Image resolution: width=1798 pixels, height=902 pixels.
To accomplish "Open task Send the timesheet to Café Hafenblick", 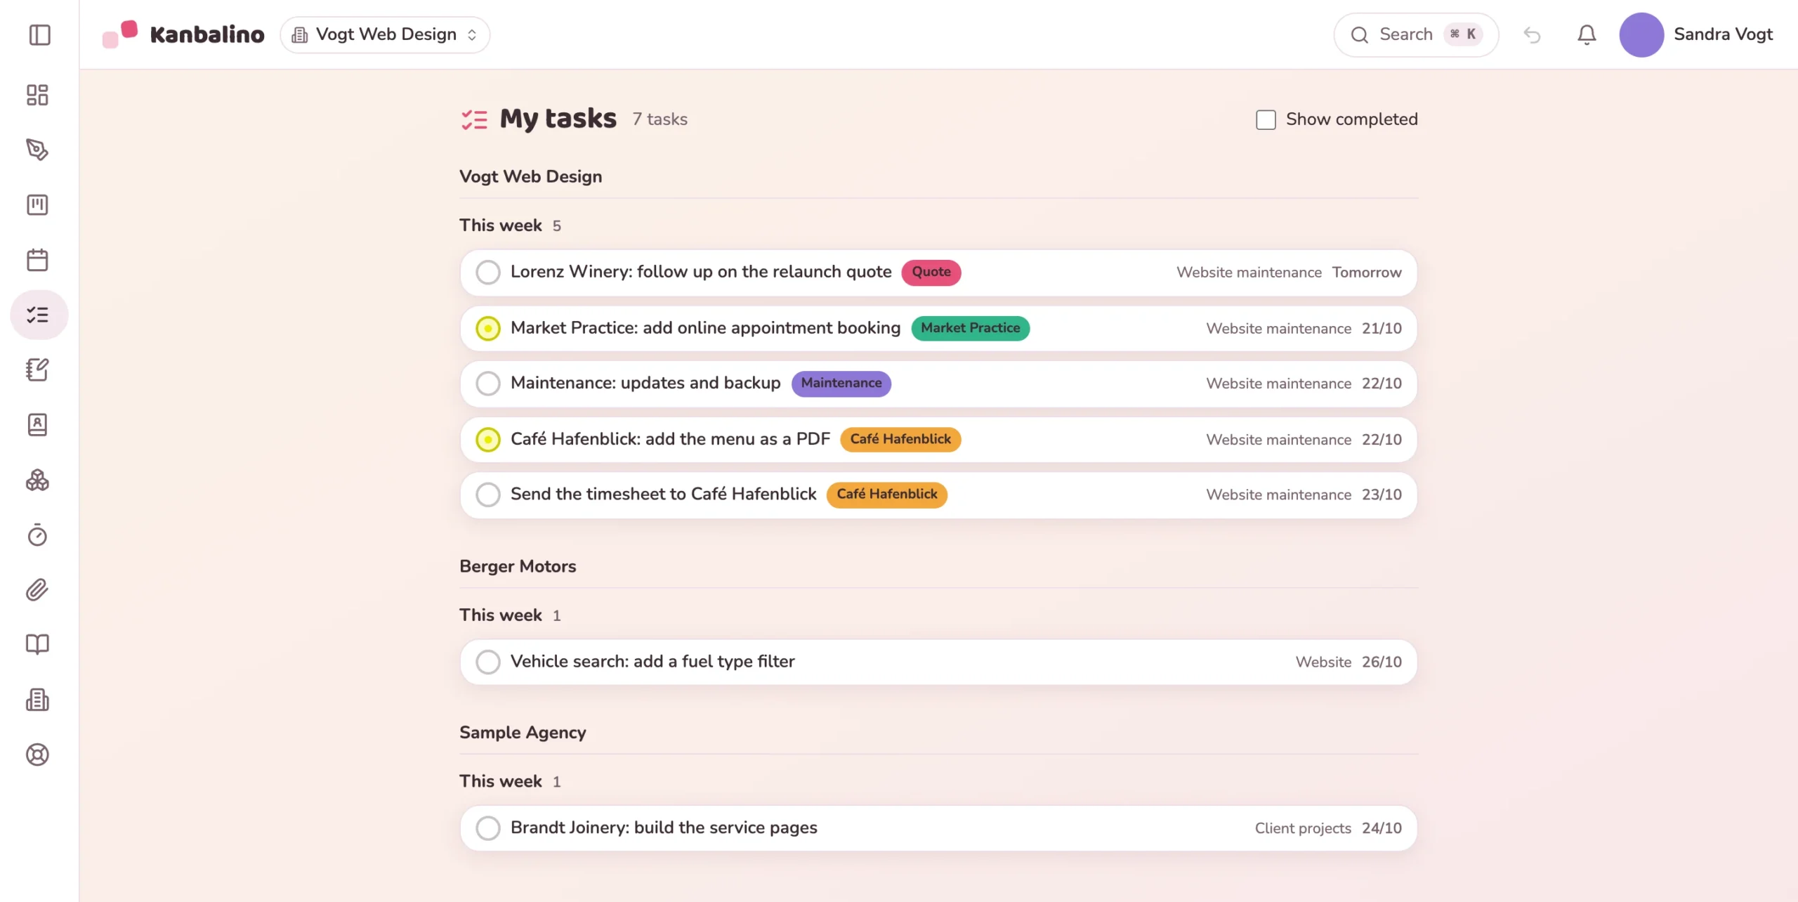I will coord(938,495).
